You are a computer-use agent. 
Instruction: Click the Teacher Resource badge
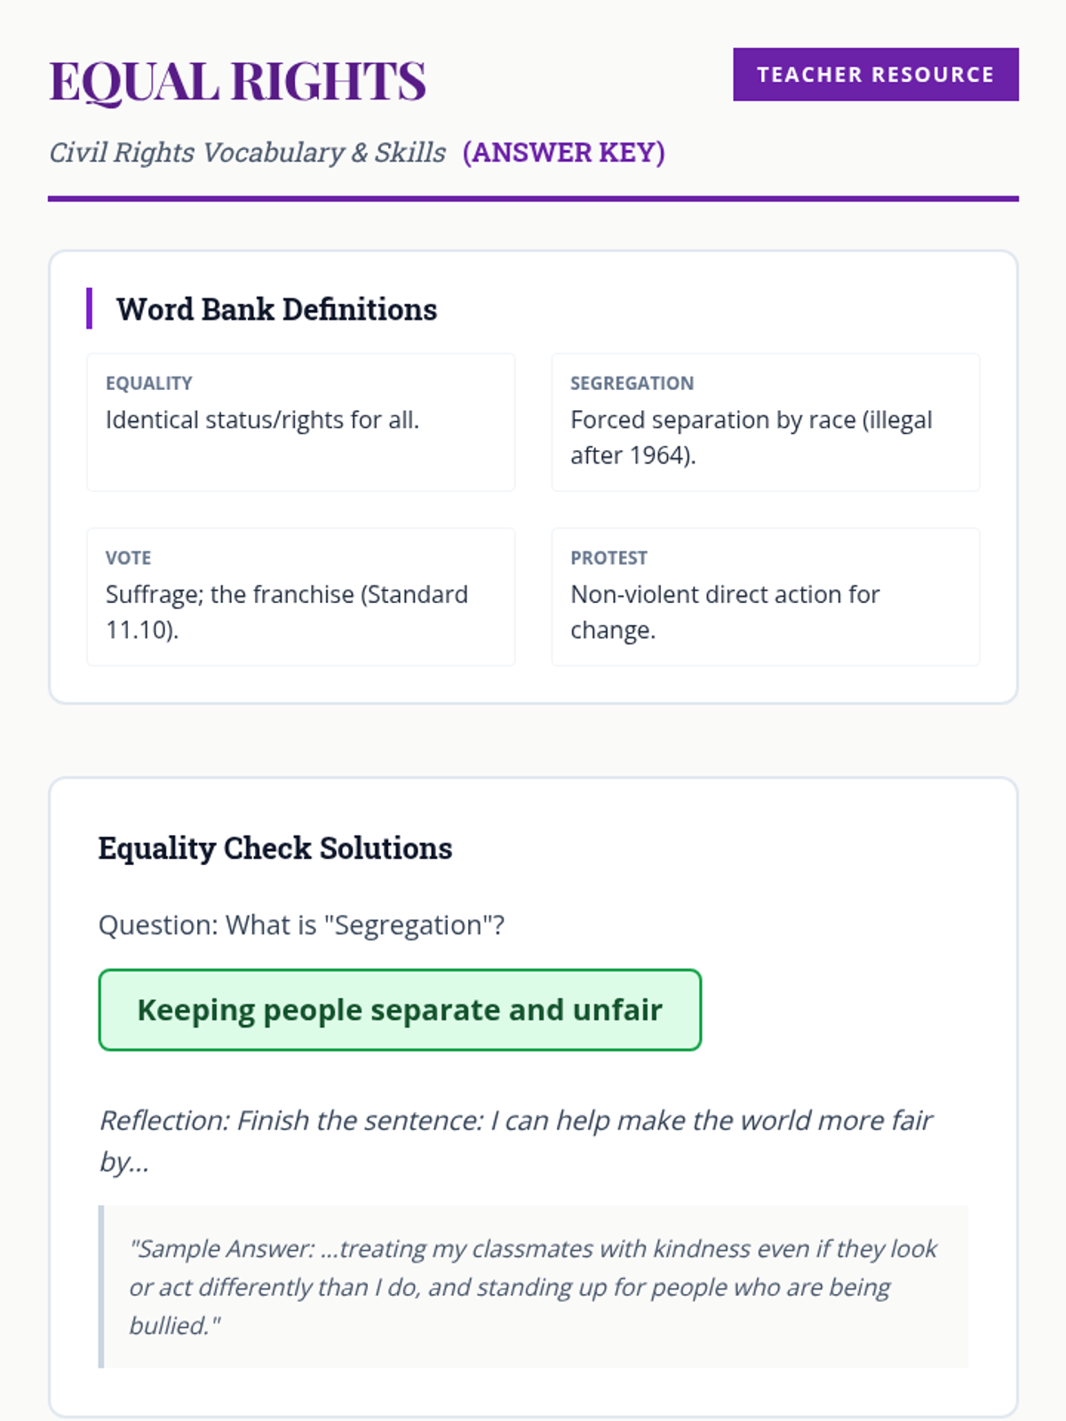[875, 75]
